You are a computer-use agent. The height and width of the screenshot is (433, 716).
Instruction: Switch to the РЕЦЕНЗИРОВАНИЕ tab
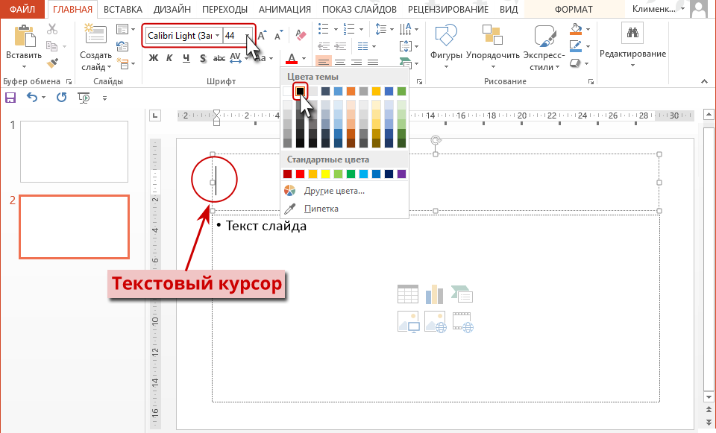448,9
